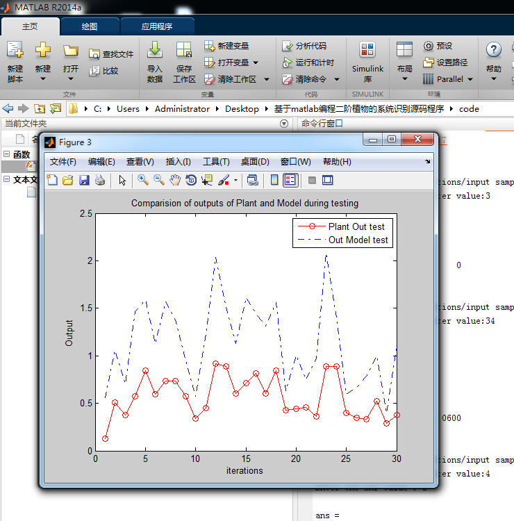Click Show Plot Tools and dock icon

[x=328, y=181]
